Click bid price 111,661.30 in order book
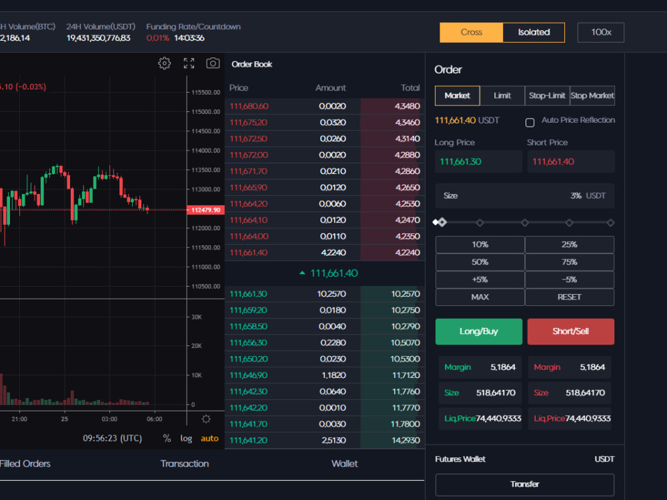The image size is (667, 500). click(248, 294)
